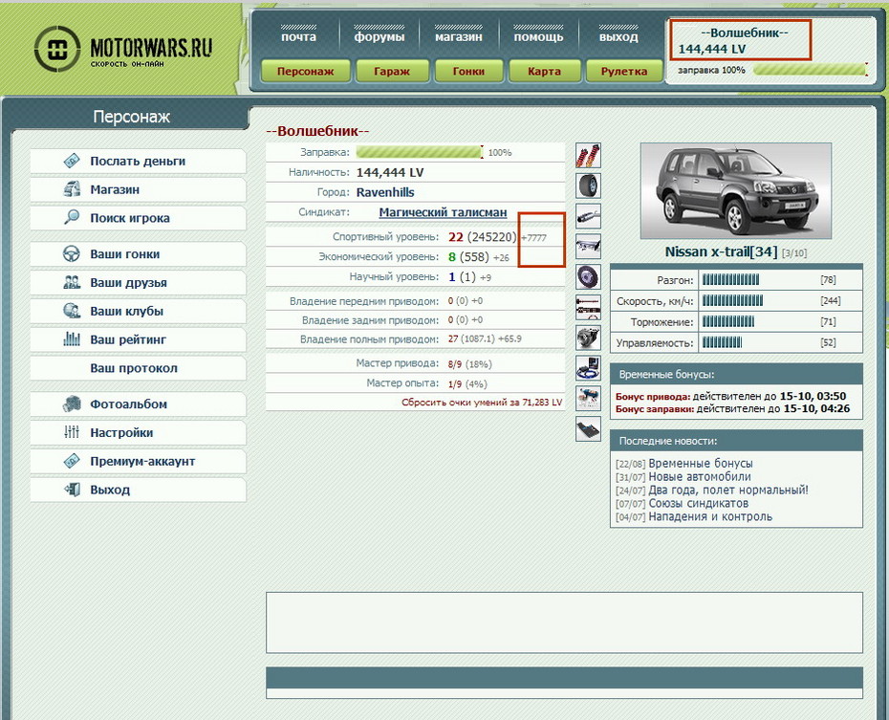Screen dimensions: 889x720
Task: Open the coilover suspension springs part
Action: pyautogui.click(x=588, y=155)
